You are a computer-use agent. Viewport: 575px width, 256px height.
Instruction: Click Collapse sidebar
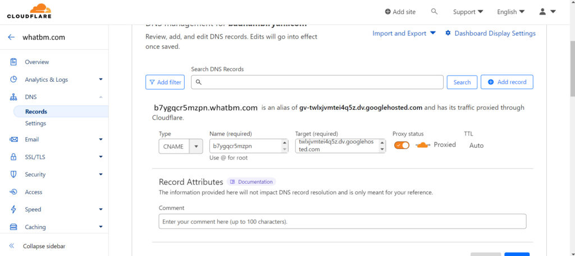[44, 246]
